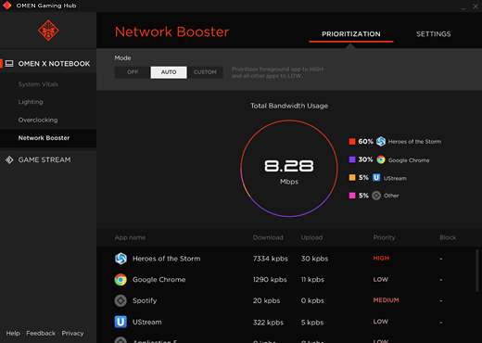Open the Feedback link
Screen dimensions: 482x343
(x=41, y=333)
